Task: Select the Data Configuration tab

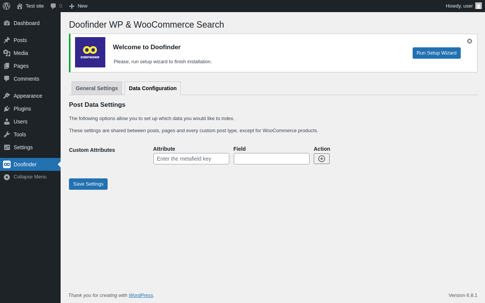Action: 153,88
